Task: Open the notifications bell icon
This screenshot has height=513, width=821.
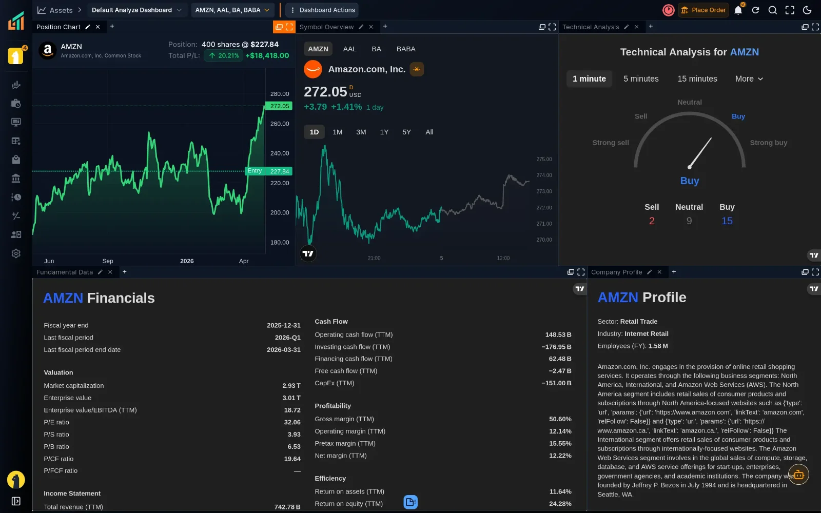Action: point(738,10)
